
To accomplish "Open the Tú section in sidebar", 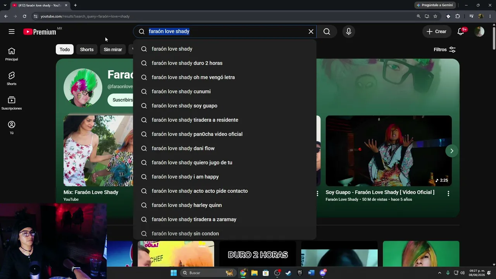I will 12,127.
